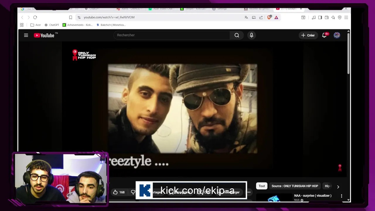Viewport: 375px width, 211px height.
Task: Open the apps grid in bookmarks bar
Action: (x=22, y=25)
